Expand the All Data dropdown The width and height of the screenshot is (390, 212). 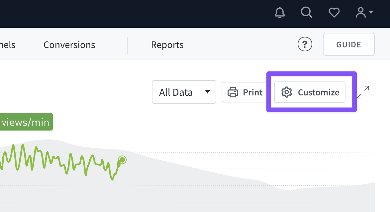[184, 92]
